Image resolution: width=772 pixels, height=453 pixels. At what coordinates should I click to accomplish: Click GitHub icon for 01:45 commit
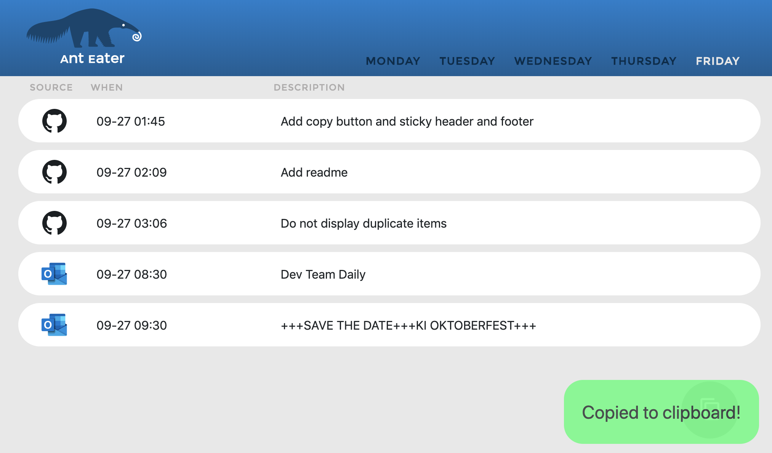(54, 121)
